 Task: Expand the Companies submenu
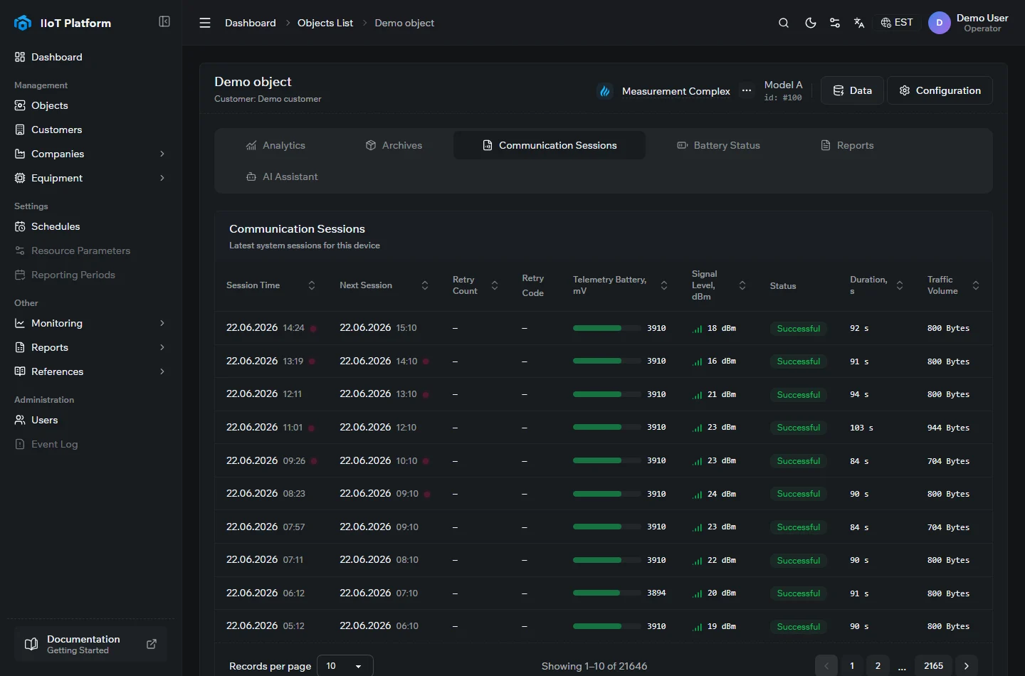pos(90,154)
